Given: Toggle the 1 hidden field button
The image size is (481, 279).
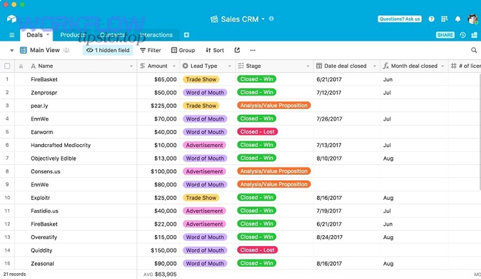Looking at the screenshot, I should pos(108,50).
